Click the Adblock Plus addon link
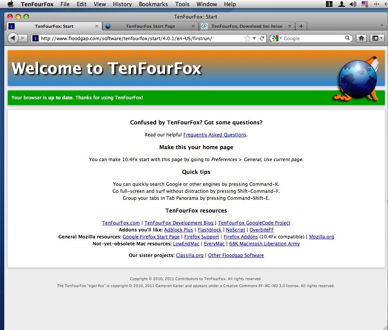The image size is (388, 330). pyautogui.click(x=179, y=230)
